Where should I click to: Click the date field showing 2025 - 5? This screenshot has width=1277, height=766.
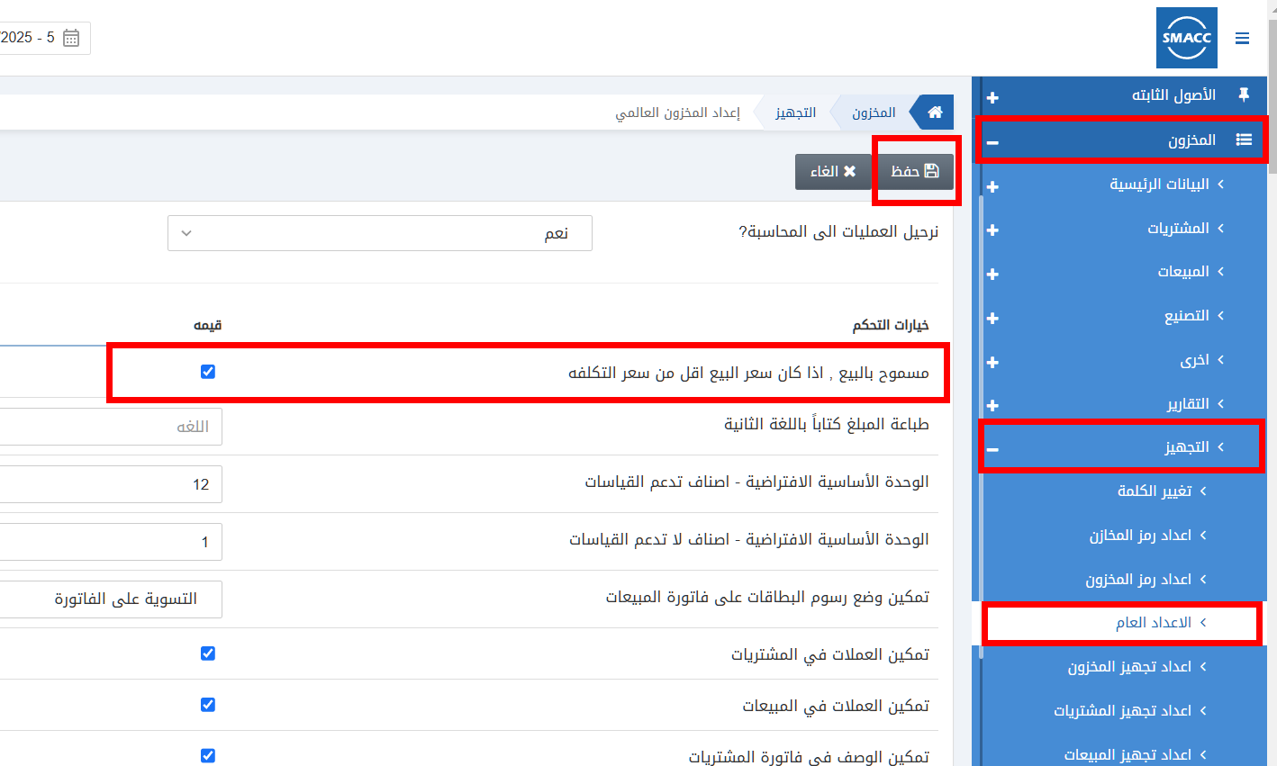(43, 38)
